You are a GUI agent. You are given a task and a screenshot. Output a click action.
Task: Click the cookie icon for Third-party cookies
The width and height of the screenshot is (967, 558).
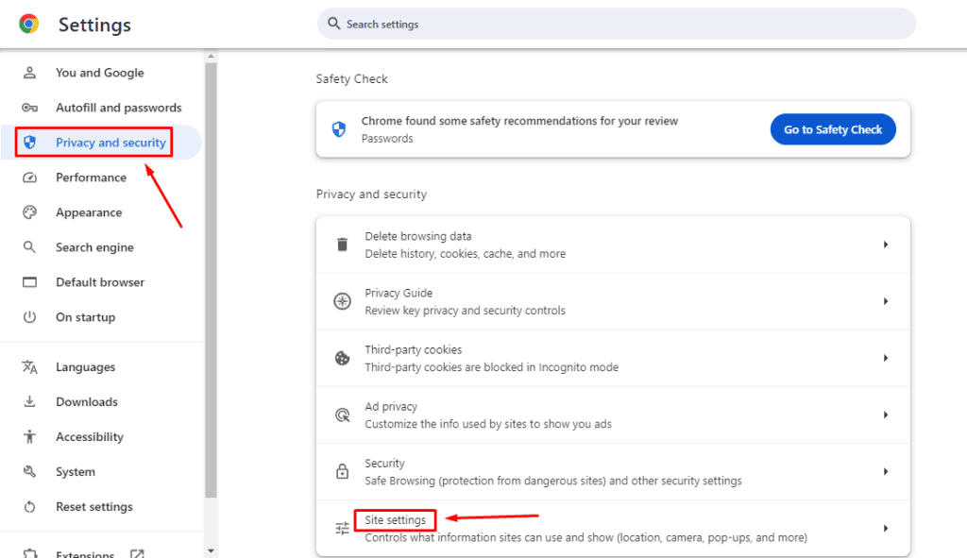pos(342,358)
